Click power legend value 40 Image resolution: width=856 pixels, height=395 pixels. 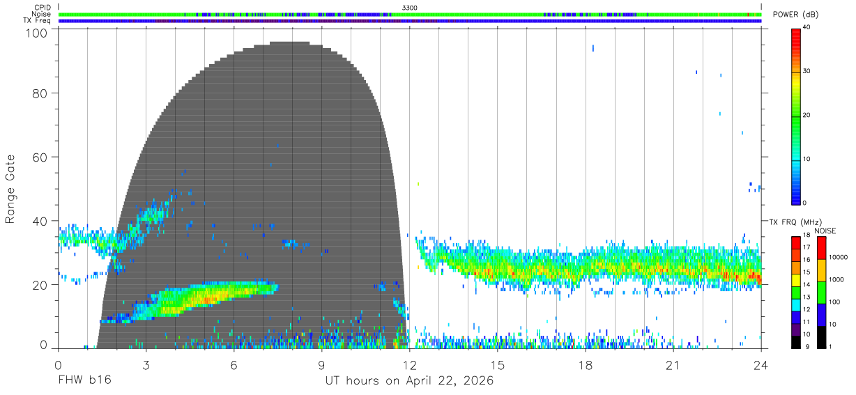[808, 28]
